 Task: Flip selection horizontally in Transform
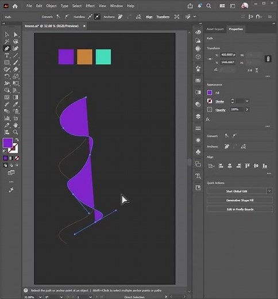250,70
